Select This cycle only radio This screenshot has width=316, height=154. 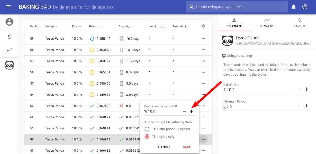tap(147, 137)
